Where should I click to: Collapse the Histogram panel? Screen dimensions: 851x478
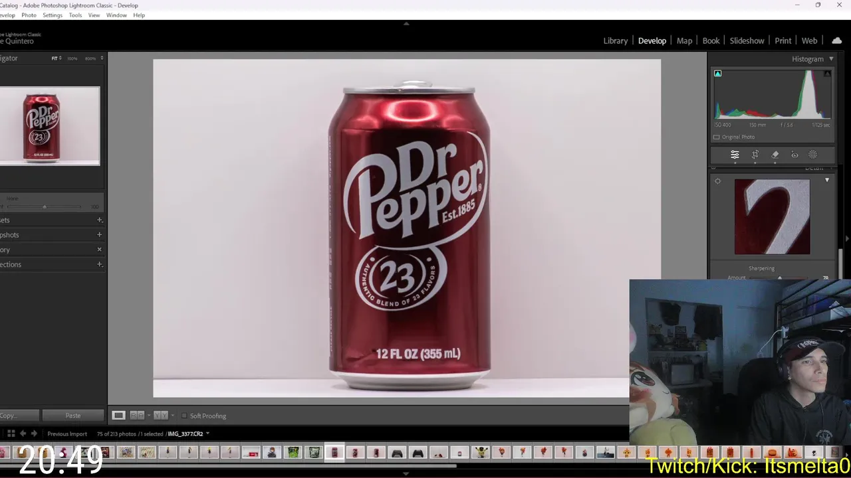831,59
